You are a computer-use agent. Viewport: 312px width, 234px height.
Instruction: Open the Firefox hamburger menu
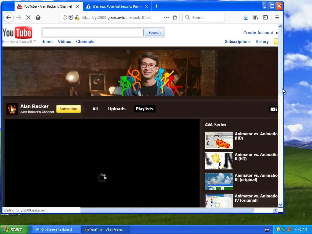(277, 17)
